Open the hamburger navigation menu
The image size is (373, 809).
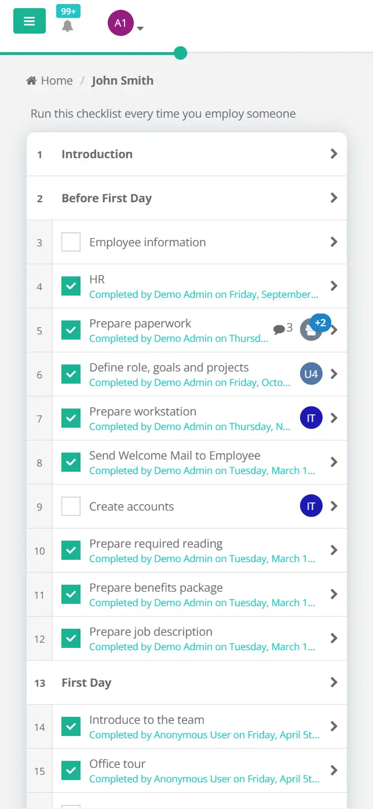[x=29, y=21]
